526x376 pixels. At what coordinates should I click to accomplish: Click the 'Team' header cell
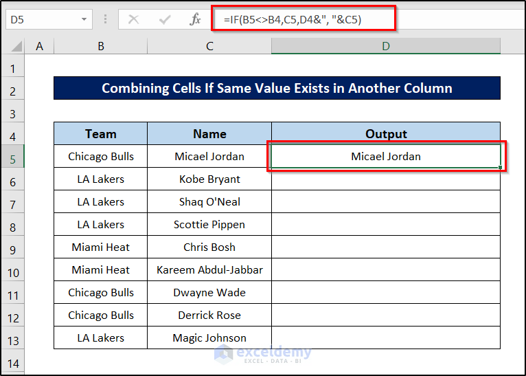coord(101,133)
